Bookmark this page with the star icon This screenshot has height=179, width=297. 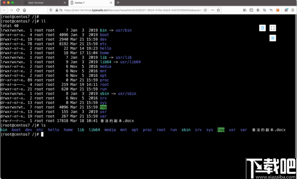coord(219,10)
